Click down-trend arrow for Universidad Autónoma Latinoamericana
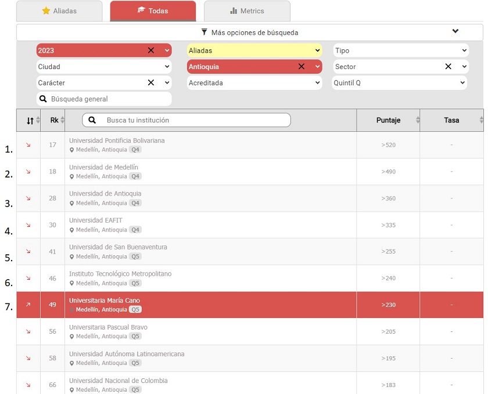 coord(28,358)
